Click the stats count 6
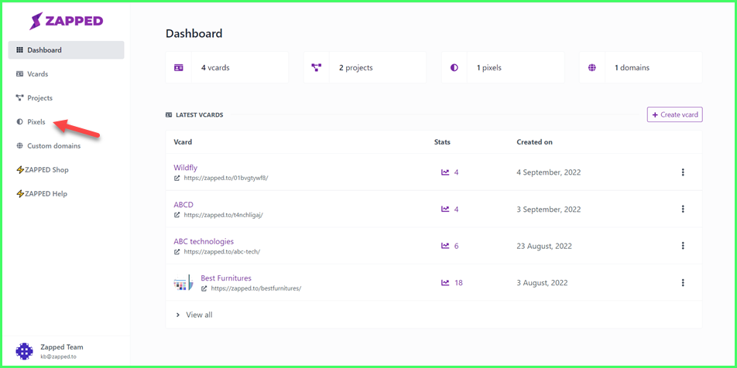Screen dimensions: 737x368 [x=457, y=246]
